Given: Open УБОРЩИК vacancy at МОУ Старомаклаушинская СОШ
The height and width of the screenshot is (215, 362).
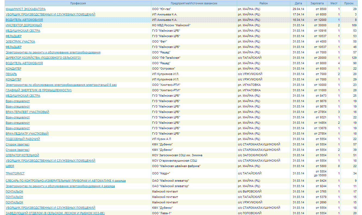Looking at the screenshot, I should (x=51, y=161).
